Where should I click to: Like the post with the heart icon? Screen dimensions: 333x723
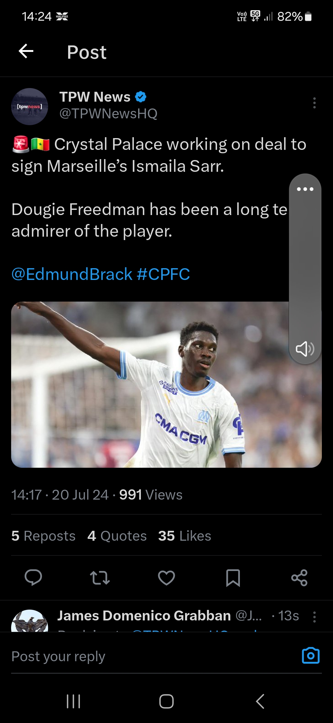166,578
